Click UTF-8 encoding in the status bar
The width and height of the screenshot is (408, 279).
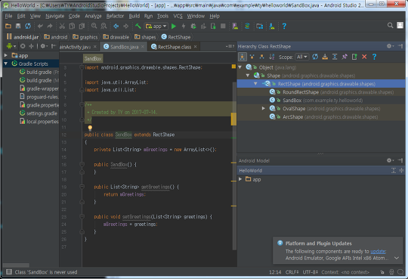point(310,272)
